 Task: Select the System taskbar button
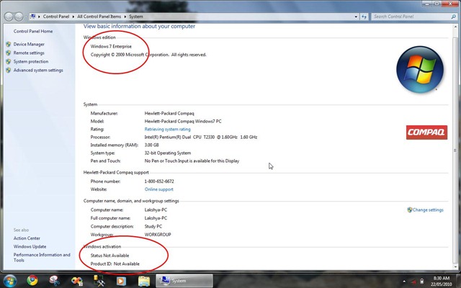(184, 281)
